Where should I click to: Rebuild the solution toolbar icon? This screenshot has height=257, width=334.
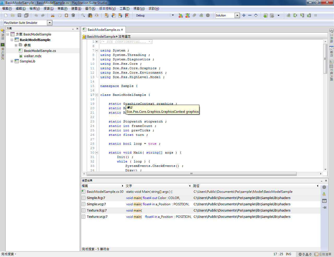click(187, 15)
